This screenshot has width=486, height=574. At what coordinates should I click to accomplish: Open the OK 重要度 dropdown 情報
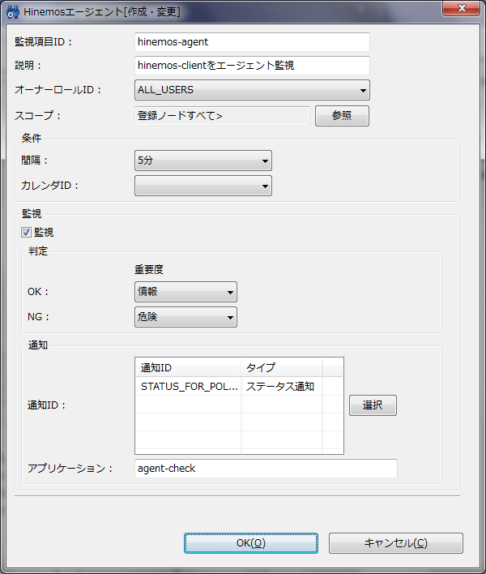(x=185, y=292)
